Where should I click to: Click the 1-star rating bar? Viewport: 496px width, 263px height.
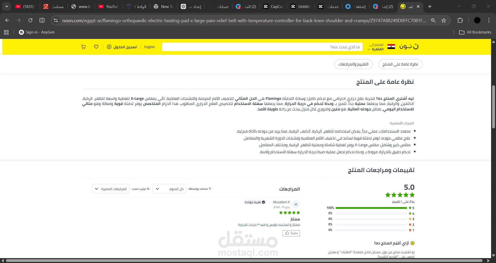pyautogui.click(x=371, y=230)
